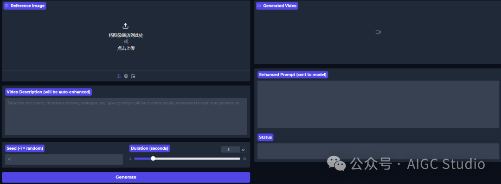Select the upload-file source icon below dropzone
501x184 pixels.
click(119, 76)
